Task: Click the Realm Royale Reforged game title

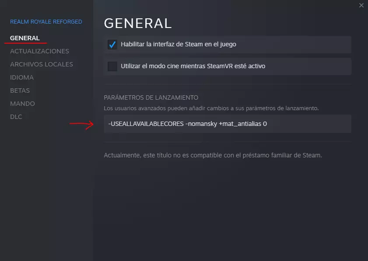Action: (46, 21)
